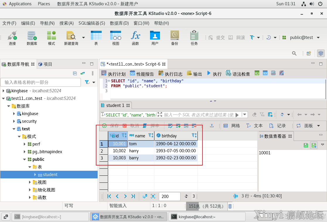327x222 pixels.
Task: Go to next page of results
Action: click(125, 196)
